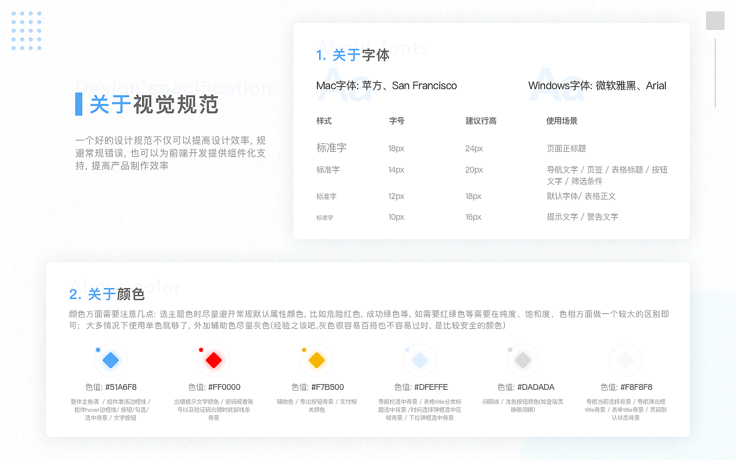Select the blue #51A6F8 diamond color swatch

click(x=110, y=359)
